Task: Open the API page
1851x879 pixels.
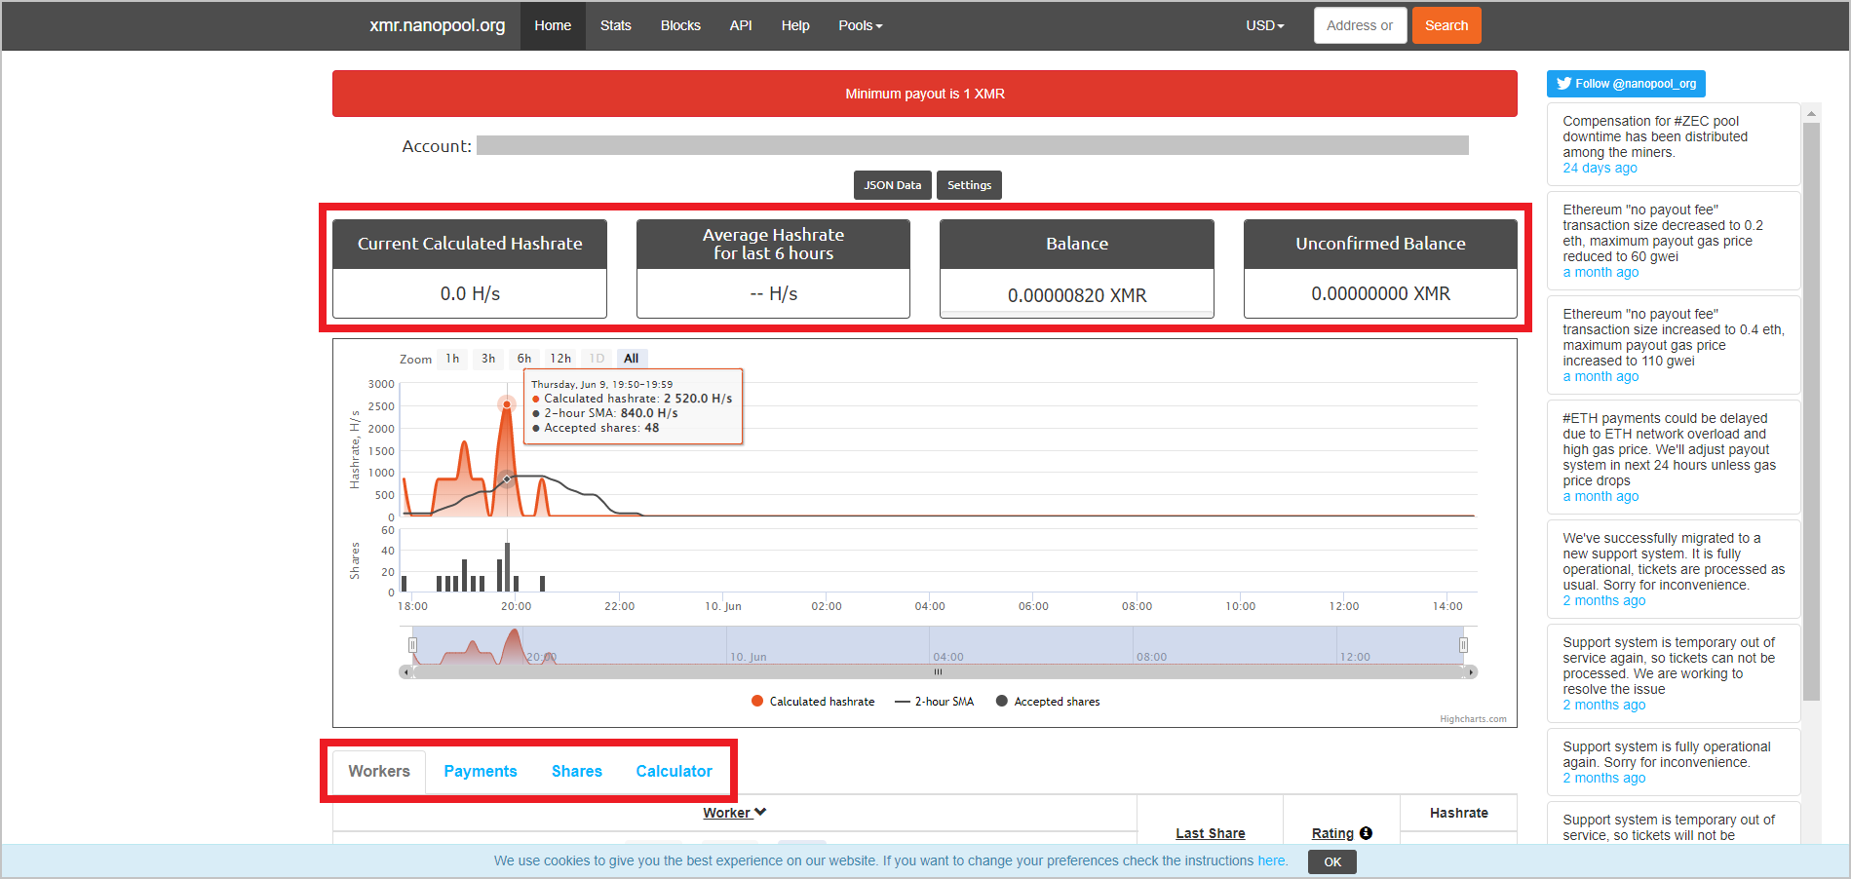Action: pos(741,25)
